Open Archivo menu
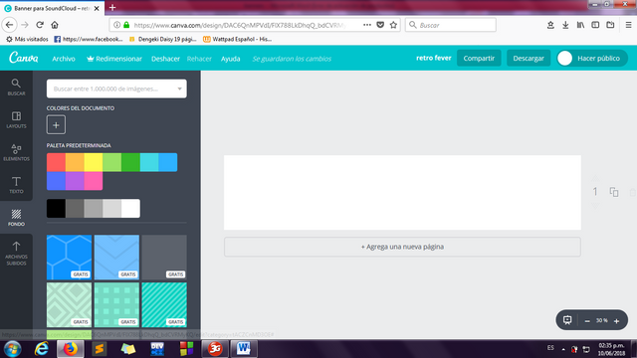The width and height of the screenshot is (637, 358). [64, 59]
